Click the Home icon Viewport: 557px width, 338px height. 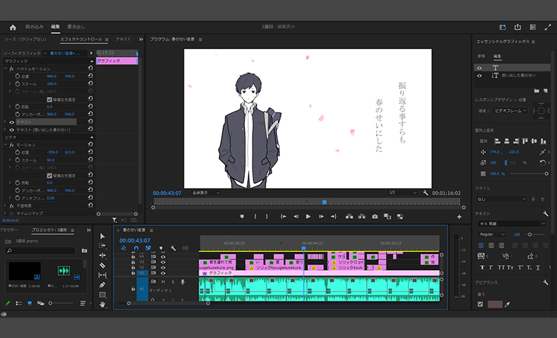[x=13, y=27]
